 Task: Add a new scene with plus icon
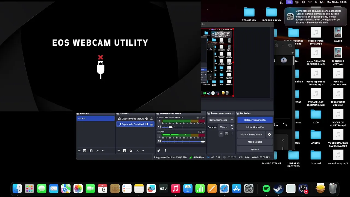click(79, 151)
